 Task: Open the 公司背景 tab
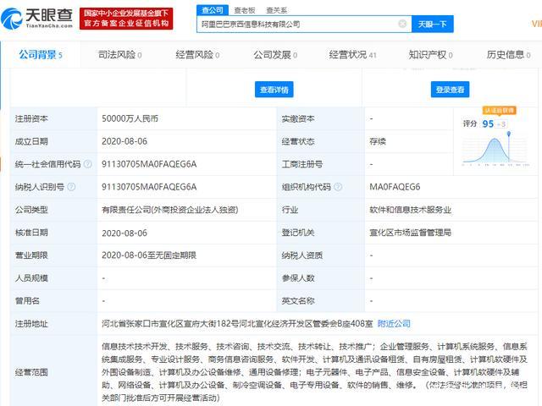(x=41, y=54)
